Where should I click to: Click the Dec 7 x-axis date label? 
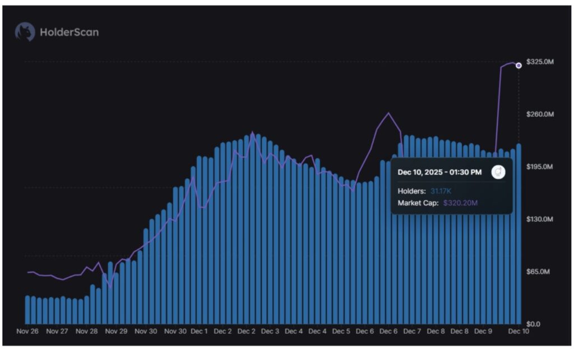click(x=413, y=332)
